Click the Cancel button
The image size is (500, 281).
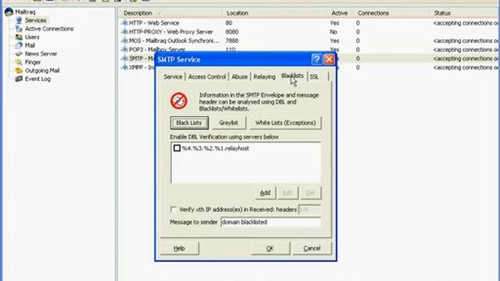312,248
